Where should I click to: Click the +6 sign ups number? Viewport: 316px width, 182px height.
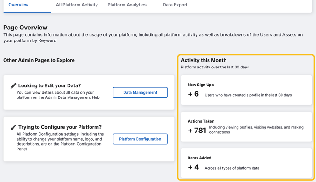[193, 94]
